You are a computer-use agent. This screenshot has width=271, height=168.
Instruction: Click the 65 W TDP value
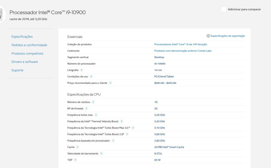(157, 160)
